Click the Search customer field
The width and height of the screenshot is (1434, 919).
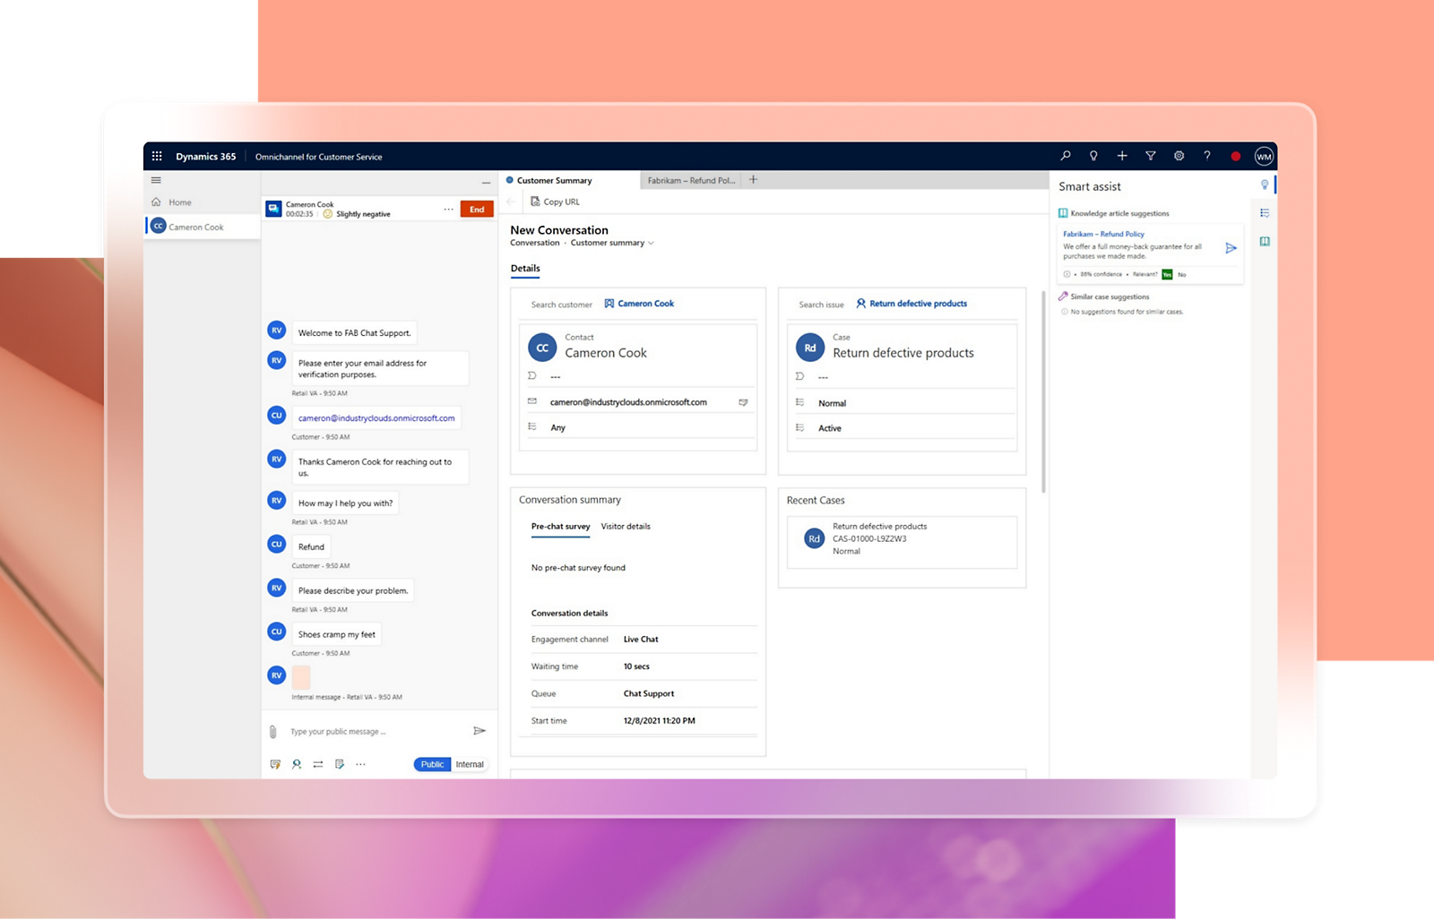tap(561, 305)
